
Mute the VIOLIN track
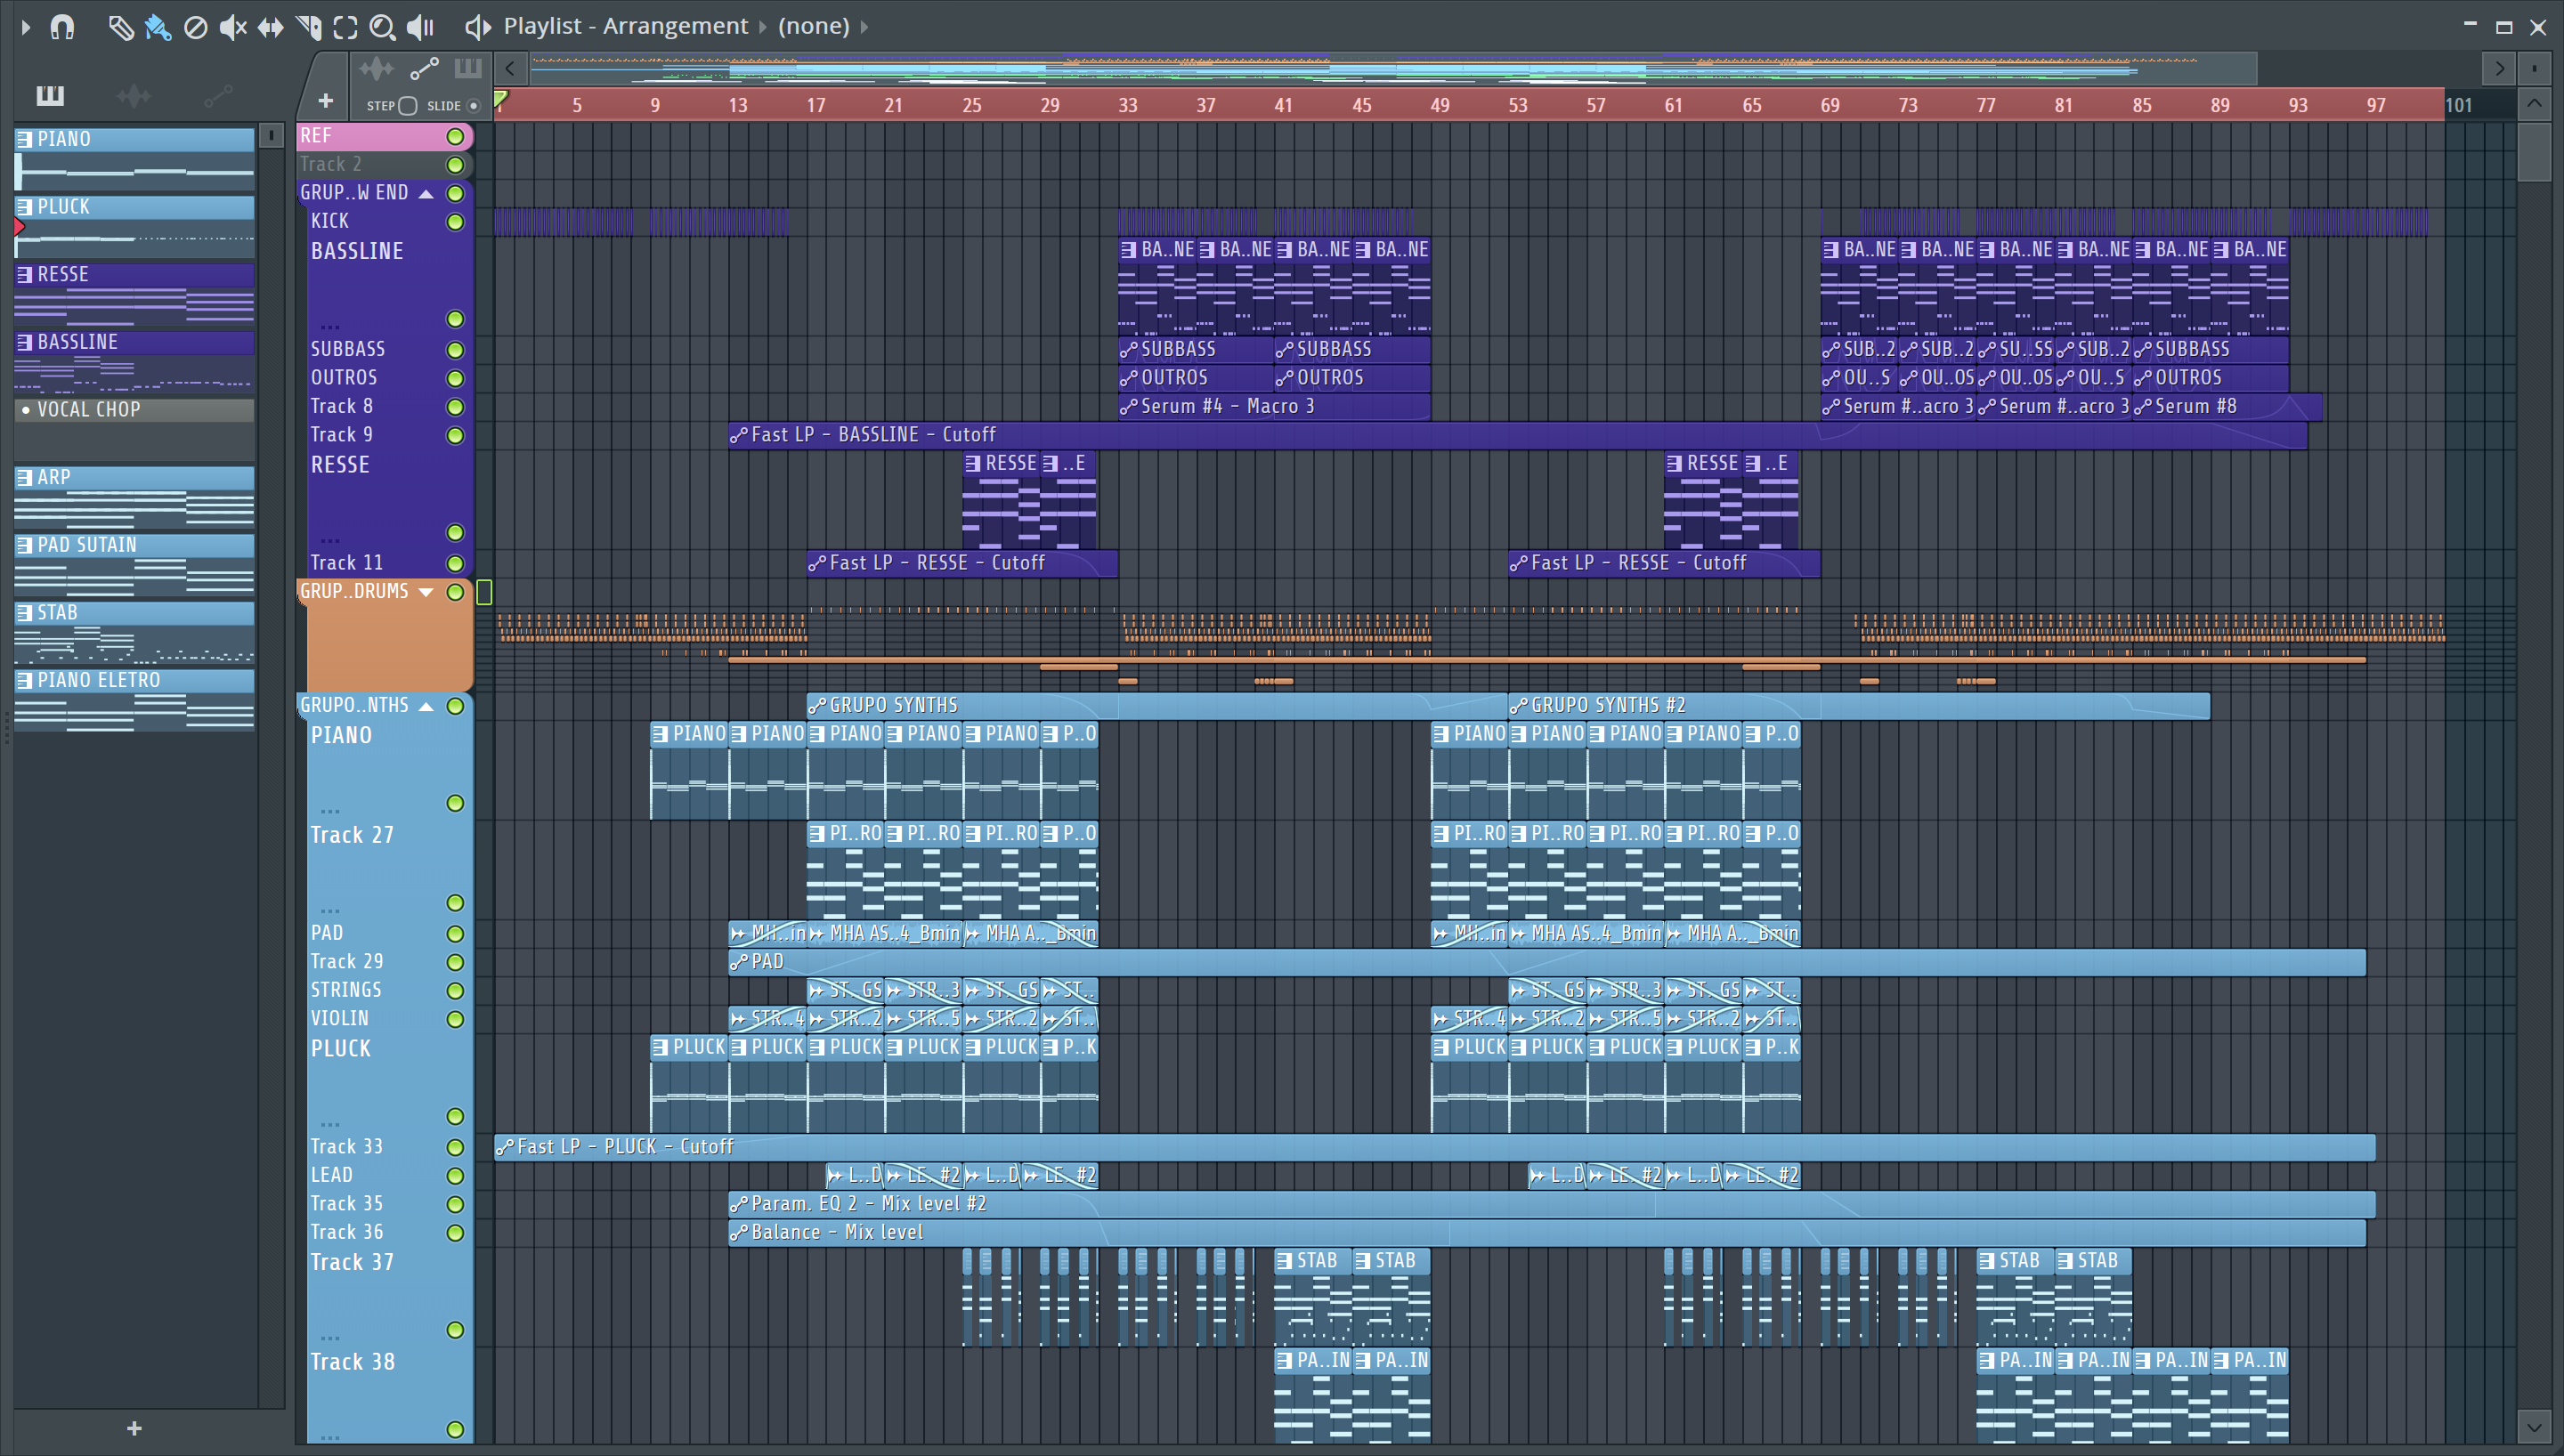pyautogui.click(x=455, y=1019)
